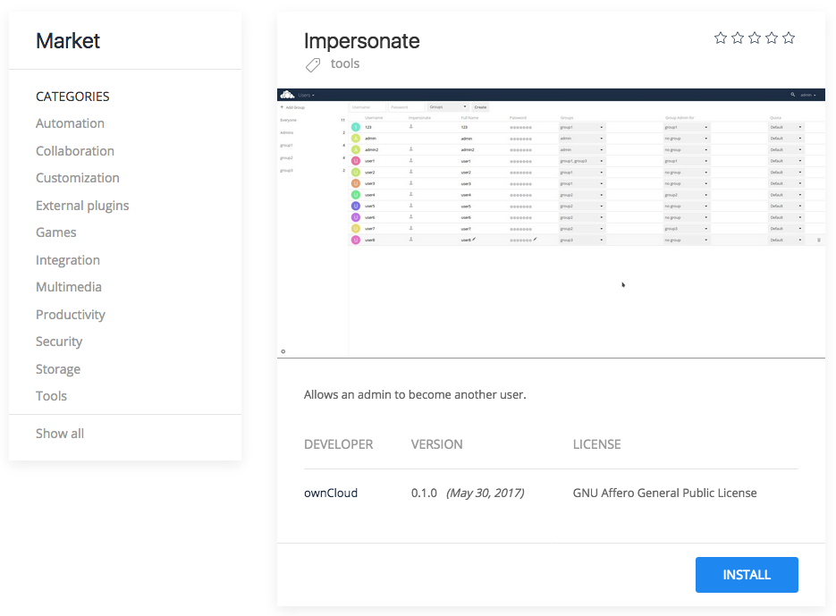The height and width of the screenshot is (616, 836).
Task: Click the edit pencil next to user8's name
Action: point(476,239)
